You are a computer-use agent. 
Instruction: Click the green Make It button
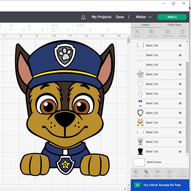[172, 17]
